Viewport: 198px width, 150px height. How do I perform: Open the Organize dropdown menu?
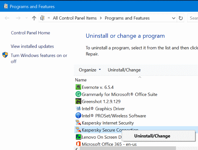(x=90, y=70)
